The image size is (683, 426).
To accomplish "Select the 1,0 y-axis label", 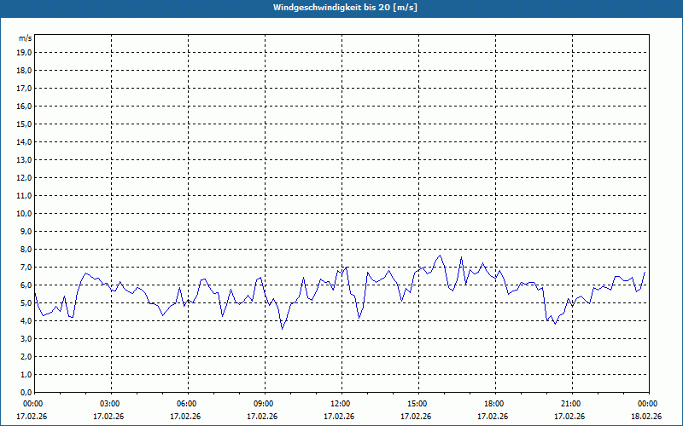I will (26, 374).
